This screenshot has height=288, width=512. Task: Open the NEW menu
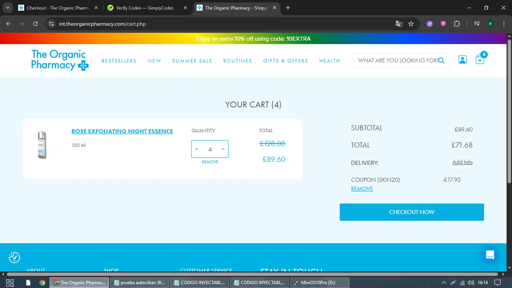coord(154,61)
